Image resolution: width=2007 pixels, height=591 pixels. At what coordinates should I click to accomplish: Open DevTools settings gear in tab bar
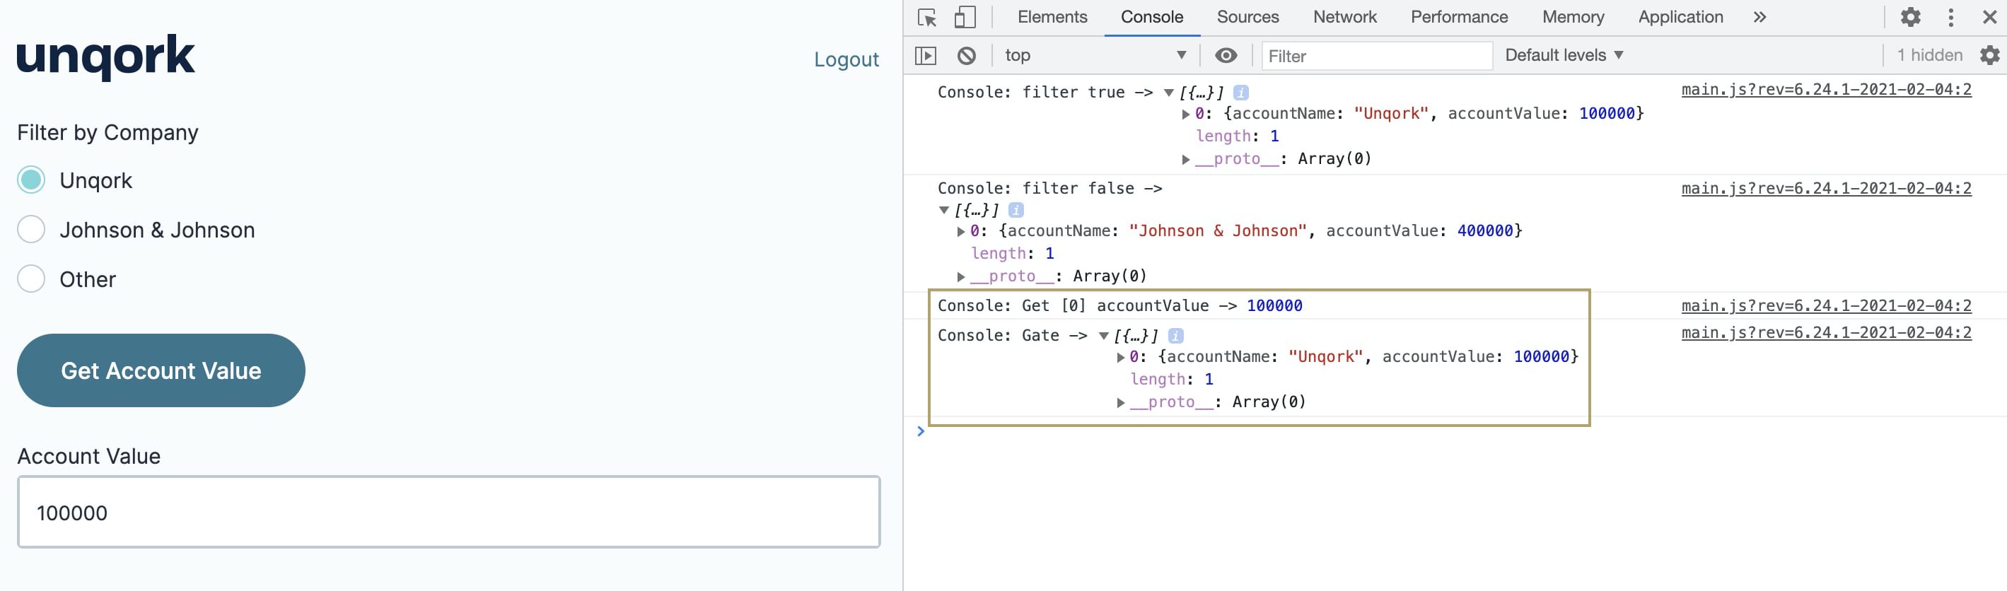point(1909,17)
